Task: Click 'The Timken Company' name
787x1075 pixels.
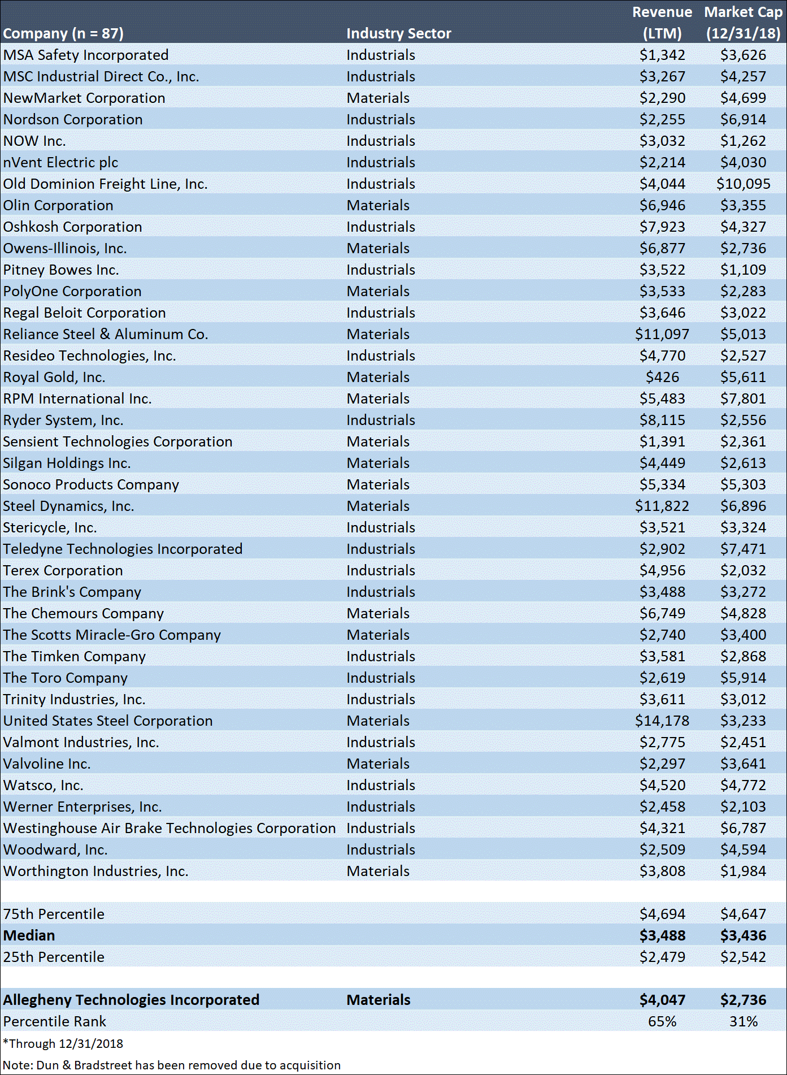Action: tap(75, 656)
